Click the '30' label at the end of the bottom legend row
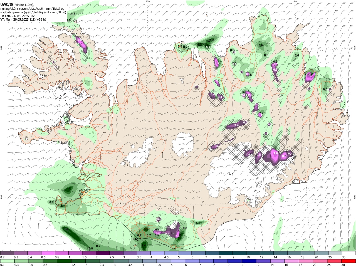 pos(343,265)
